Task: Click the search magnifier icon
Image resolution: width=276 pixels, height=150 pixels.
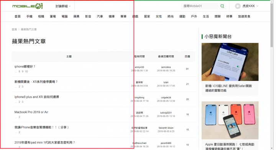Action: click(x=222, y=6)
